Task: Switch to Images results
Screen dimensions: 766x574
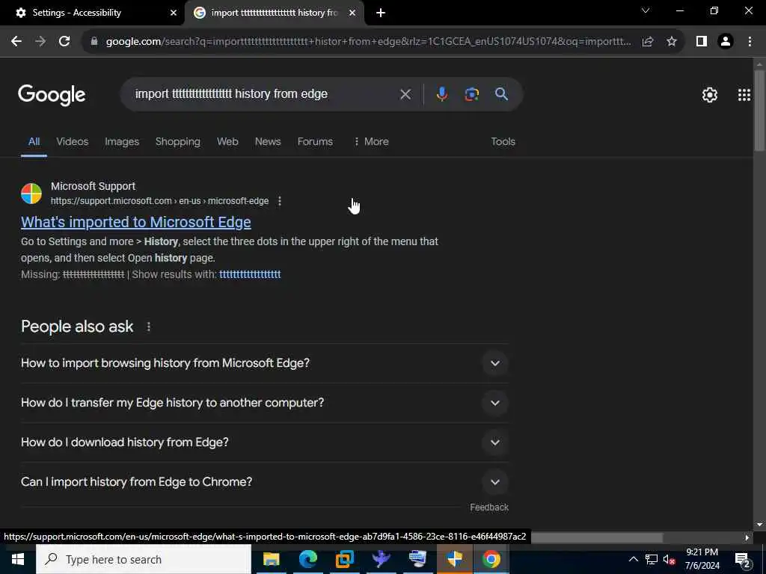Action: tap(122, 141)
